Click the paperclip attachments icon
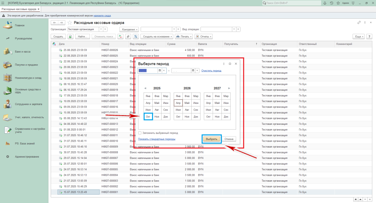 128,37
